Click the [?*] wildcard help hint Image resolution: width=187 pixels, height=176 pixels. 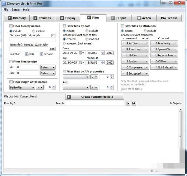[x=53, y=35]
